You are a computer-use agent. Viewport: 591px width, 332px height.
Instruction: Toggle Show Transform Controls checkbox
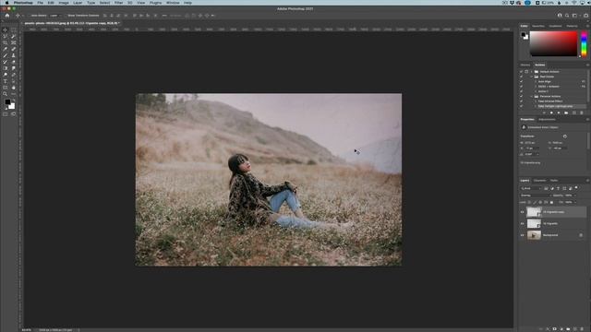point(66,16)
